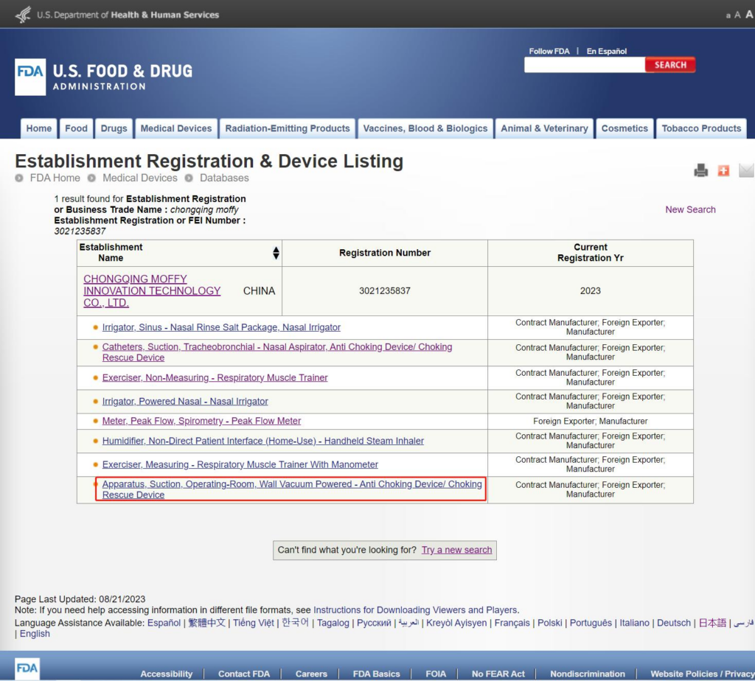Open Chongqing Moffy Innovation Technology link
This screenshot has width=755, height=681.
pos(152,290)
